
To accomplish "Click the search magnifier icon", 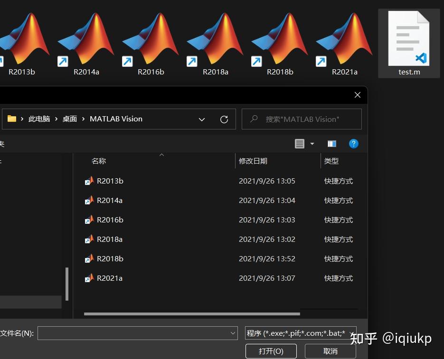I will [x=254, y=119].
